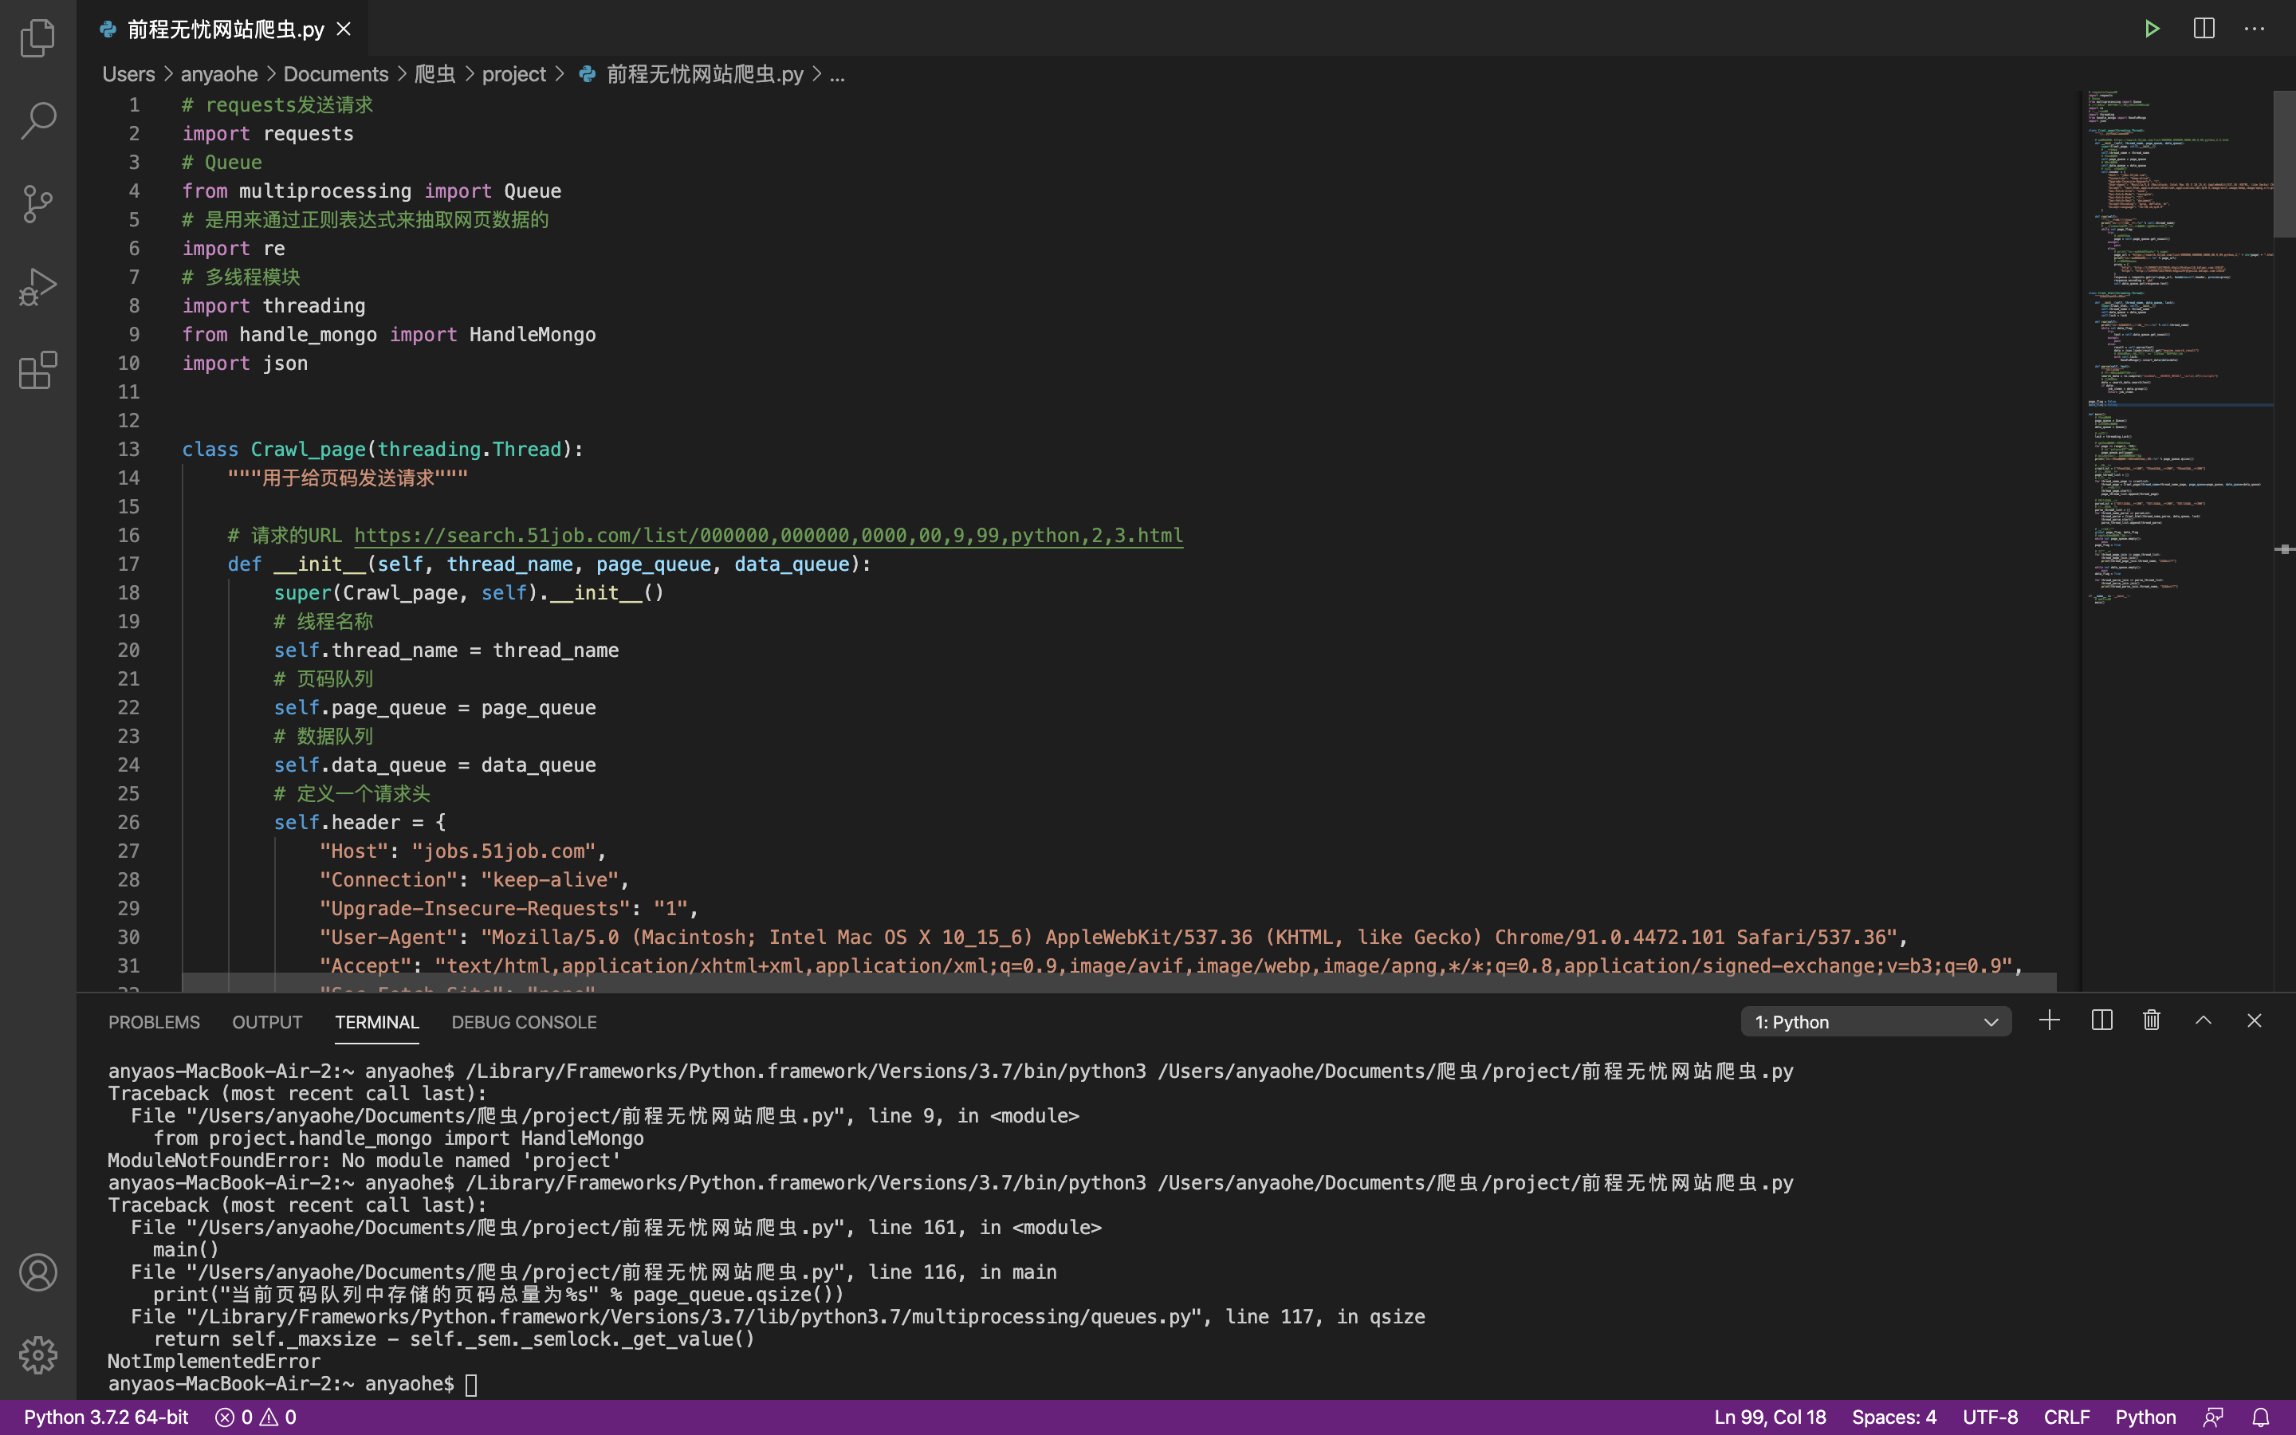Change encoding via UTF-8 indicator

1990,1417
